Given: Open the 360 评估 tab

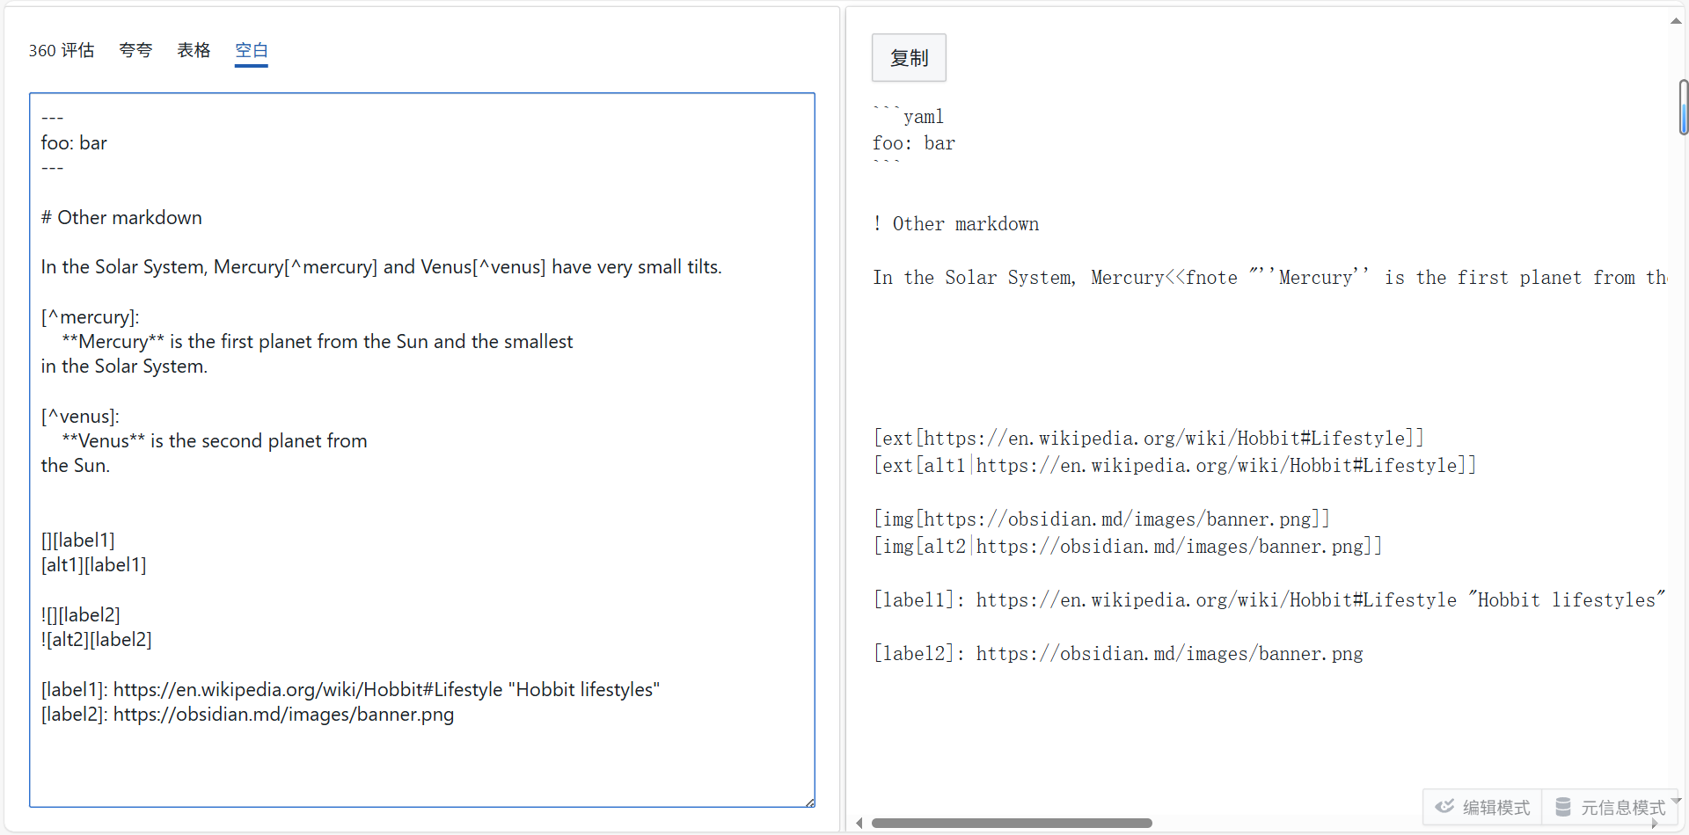Looking at the screenshot, I should tap(62, 50).
